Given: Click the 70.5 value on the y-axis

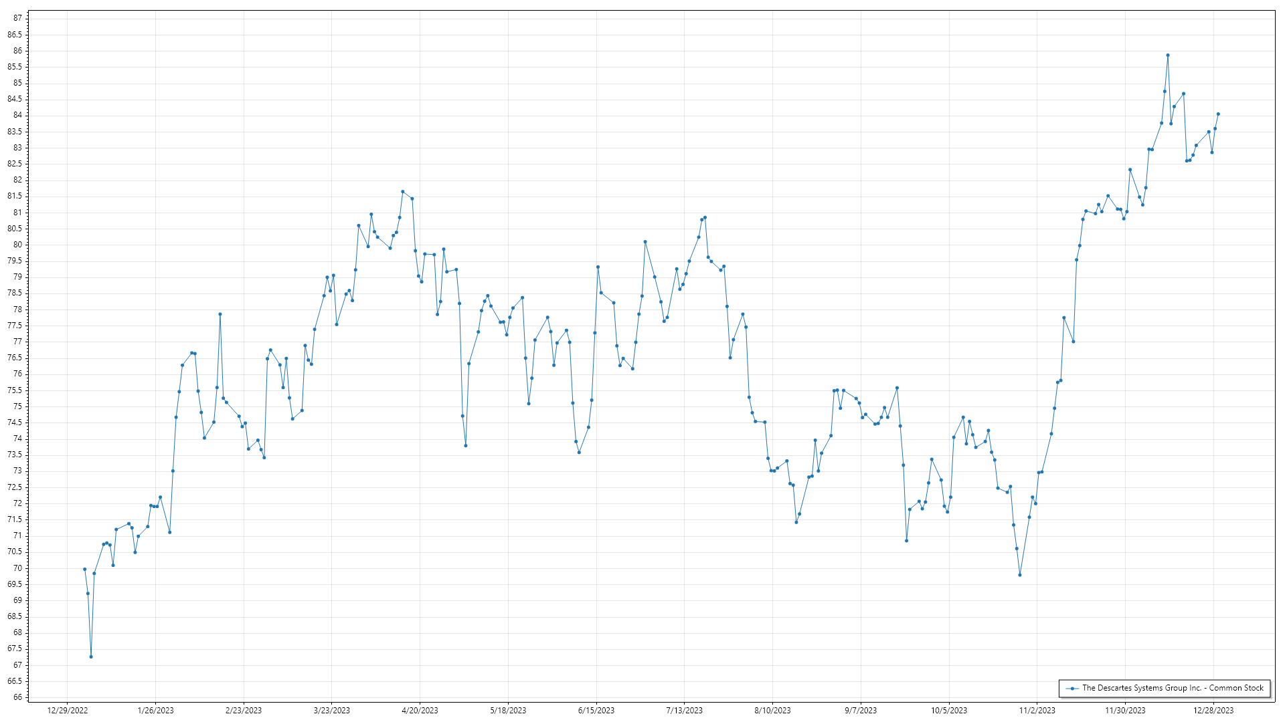Looking at the screenshot, I should [15, 552].
